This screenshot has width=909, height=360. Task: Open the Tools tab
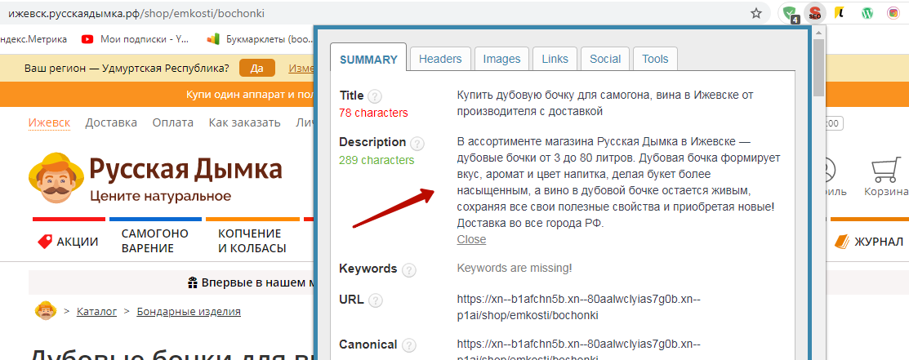pyautogui.click(x=655, y=59)
